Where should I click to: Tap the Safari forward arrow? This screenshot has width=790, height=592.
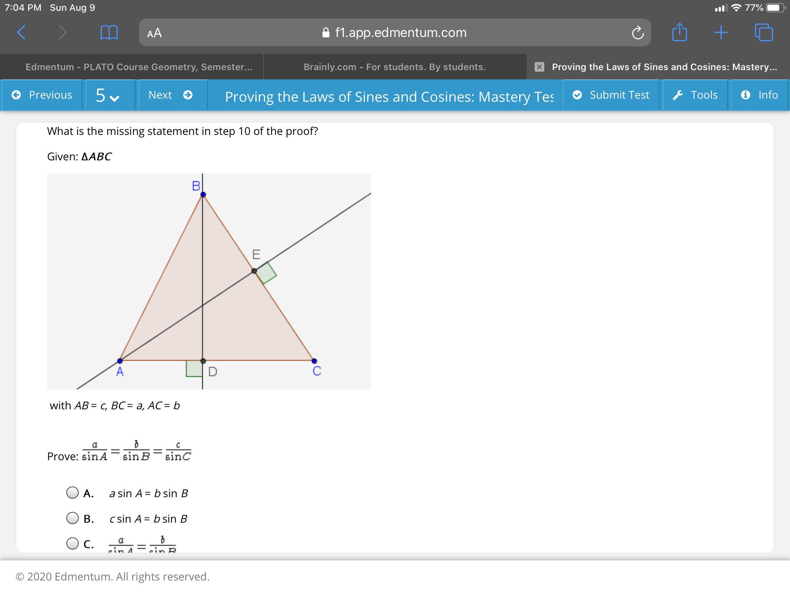click(x=63, y=32)
